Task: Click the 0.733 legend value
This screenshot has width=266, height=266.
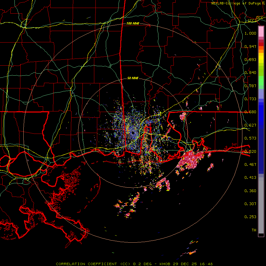Action: point(250,99)
